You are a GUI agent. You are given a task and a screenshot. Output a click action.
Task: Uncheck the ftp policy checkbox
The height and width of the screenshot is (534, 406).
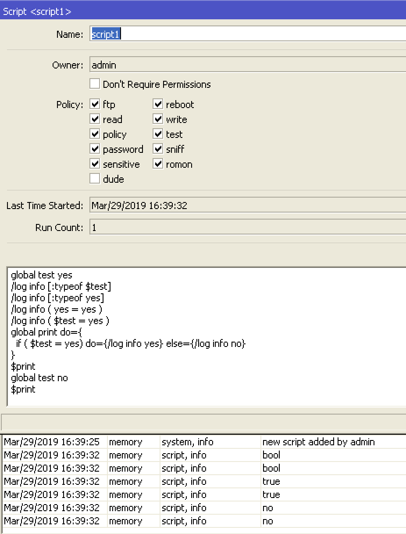coord(95,104)
